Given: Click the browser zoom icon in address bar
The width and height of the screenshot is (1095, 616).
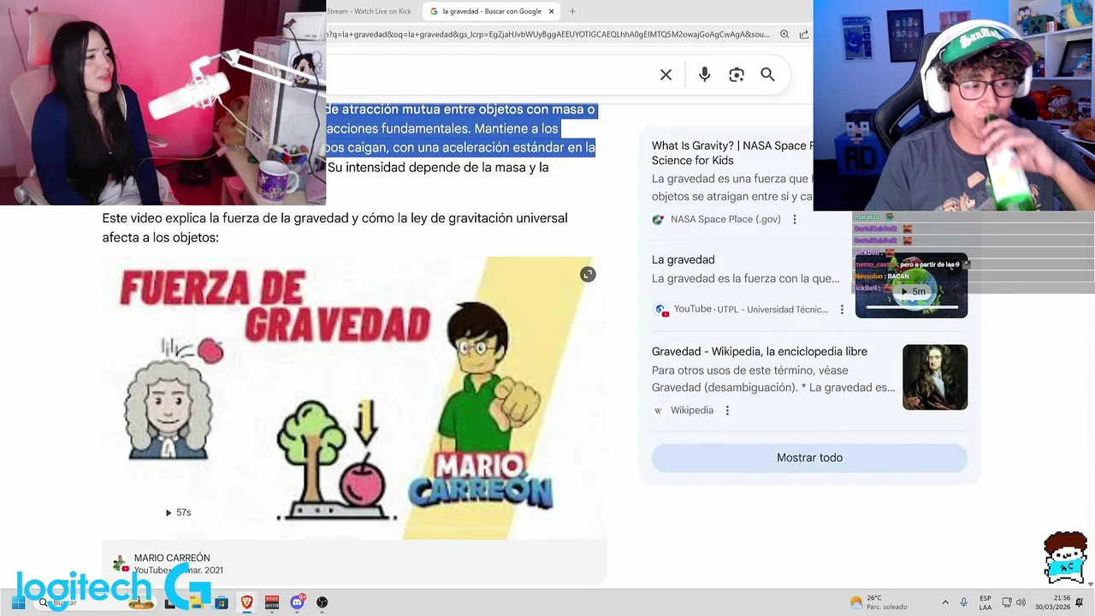Looking at the screenshot, I should pyautogui.click(x=784, y=34).
